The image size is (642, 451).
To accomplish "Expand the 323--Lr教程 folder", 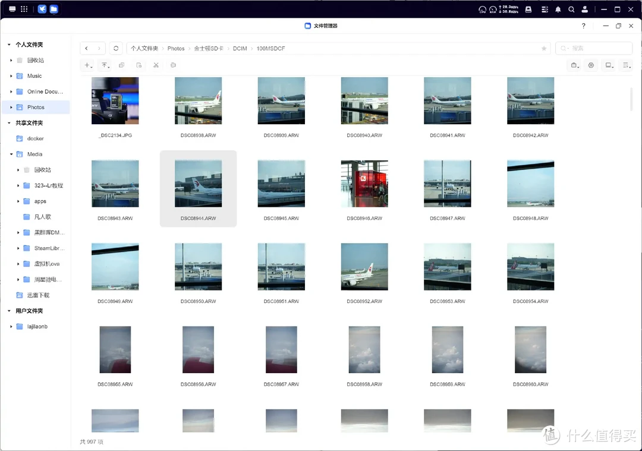I will click(18, 185).
